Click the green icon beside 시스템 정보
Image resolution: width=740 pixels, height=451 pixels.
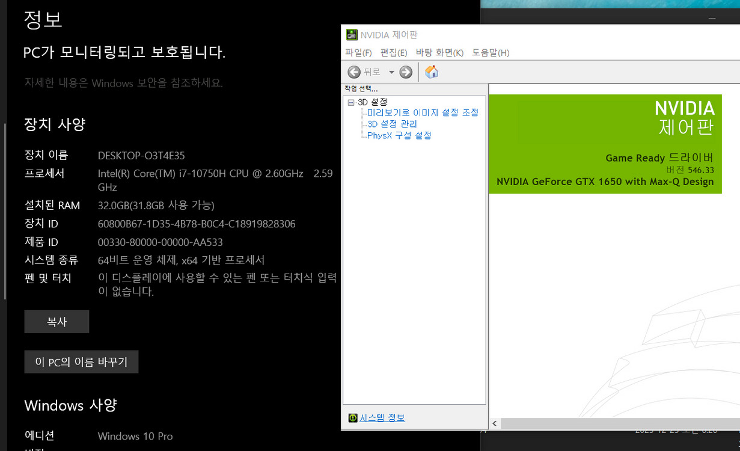pos(353,418)
